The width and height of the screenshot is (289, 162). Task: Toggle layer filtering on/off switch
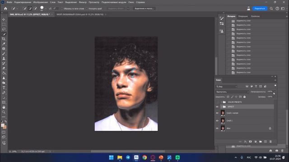[x=275, y=85]
